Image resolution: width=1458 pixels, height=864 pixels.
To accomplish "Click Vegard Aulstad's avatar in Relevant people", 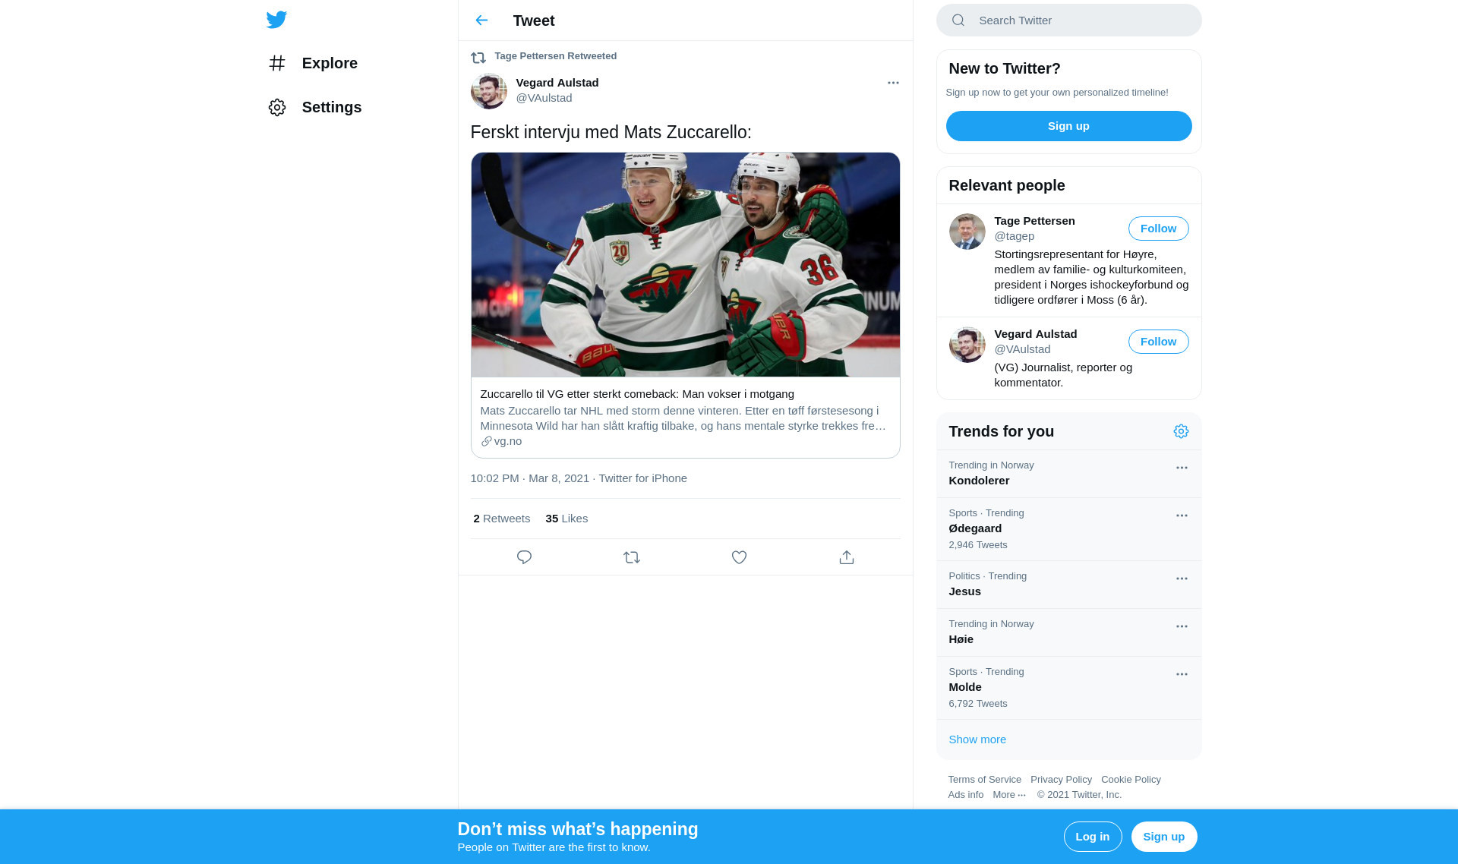I will (967, 345).
